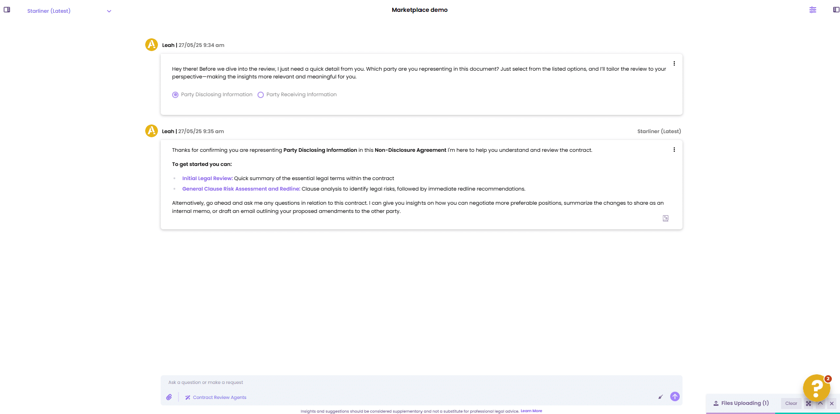Click the upload progress bar
Image resolution: width=840 pixels, height=414 pixels.
pyautogui.click(x=772, y=413)
